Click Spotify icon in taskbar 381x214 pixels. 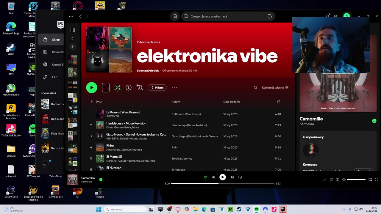point(257,209)
